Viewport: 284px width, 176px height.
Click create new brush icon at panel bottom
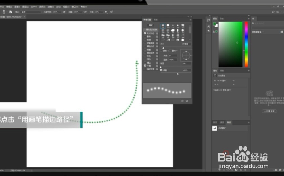click(187, 101)
